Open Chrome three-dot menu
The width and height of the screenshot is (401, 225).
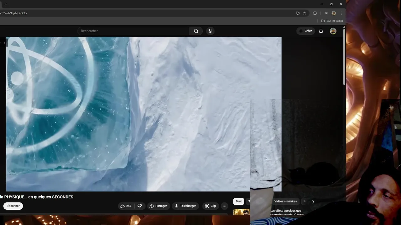point(341,13)
